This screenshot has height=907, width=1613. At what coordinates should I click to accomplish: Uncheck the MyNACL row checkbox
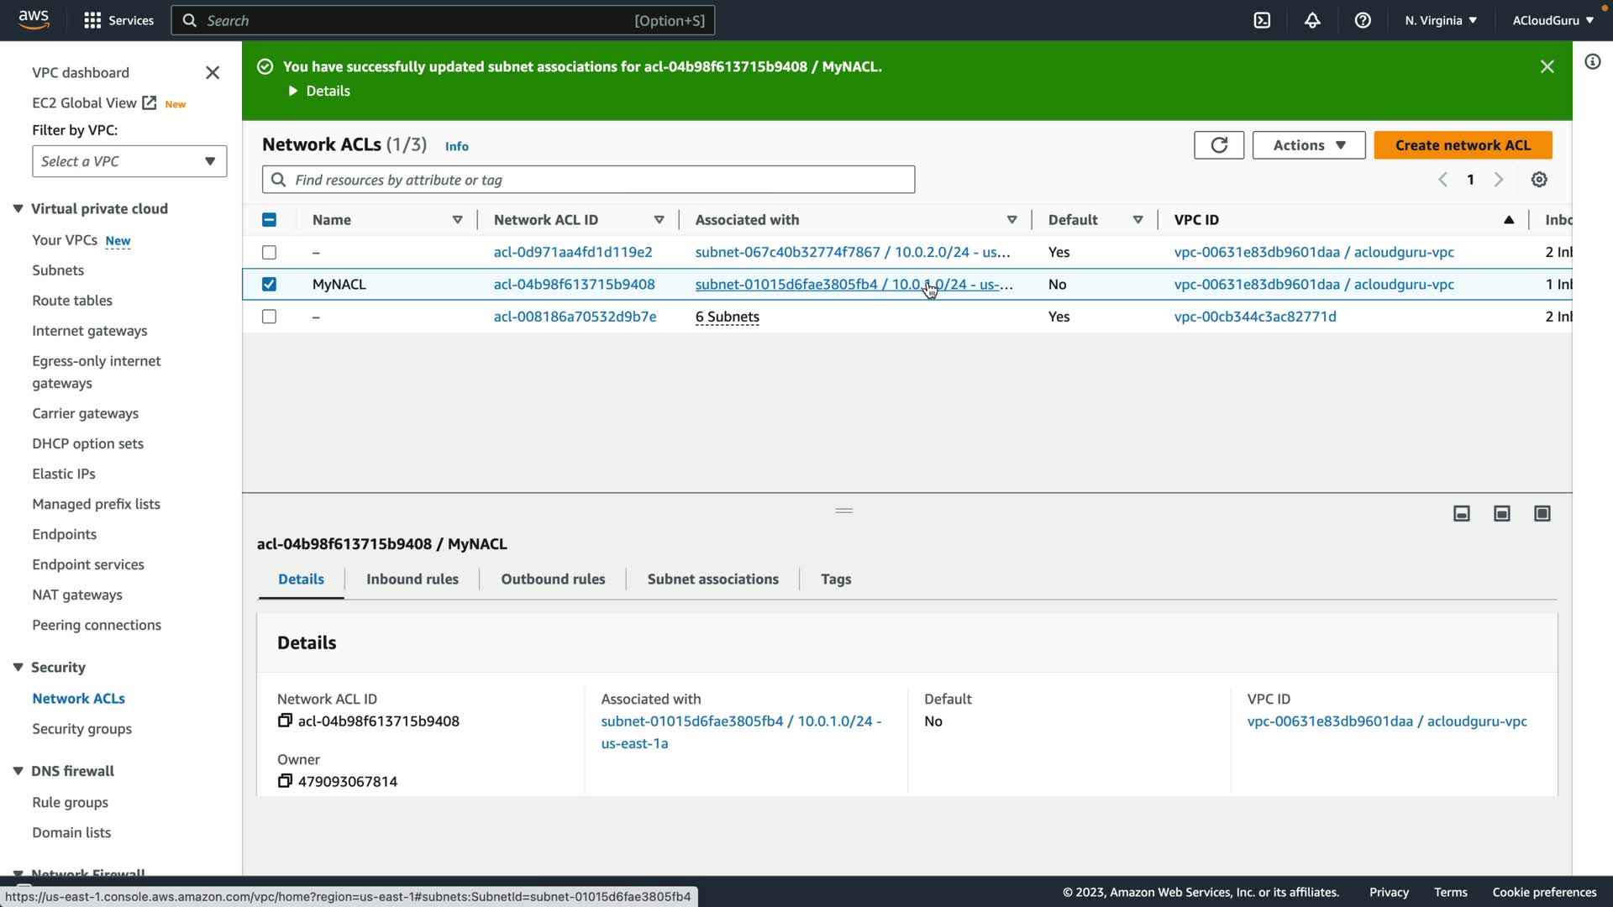point(269,284)
